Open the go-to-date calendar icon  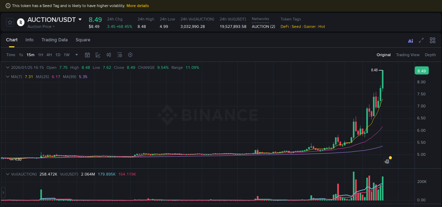[x=87, y=55]
